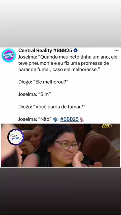Click the line starting "Quando meu neto tinha"
121x215 pixels.
coord(68,57)
